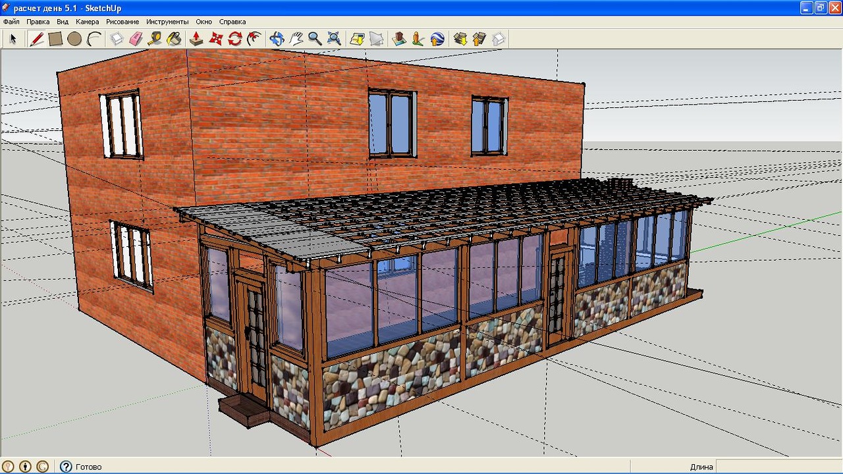Click the Длина measurement input box
Viewport: 843px width, 474px height.
pos(777,467)
